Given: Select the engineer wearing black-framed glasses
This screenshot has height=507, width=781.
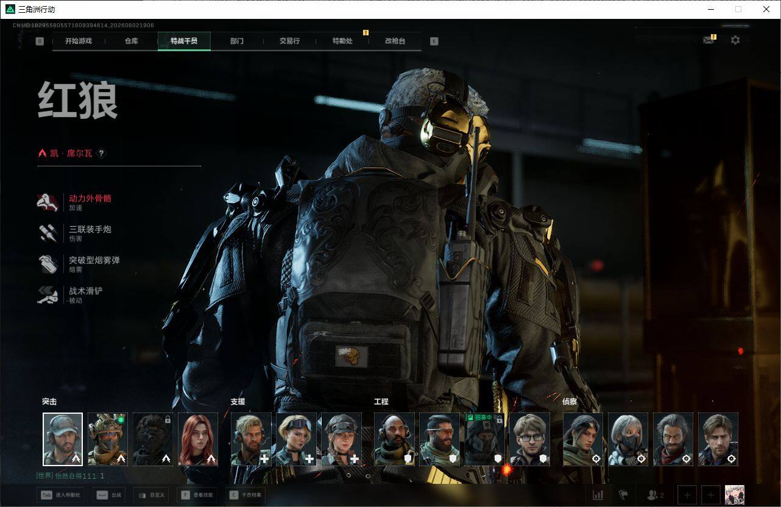Looking at the screenshot, I should [x=529, y=439].
